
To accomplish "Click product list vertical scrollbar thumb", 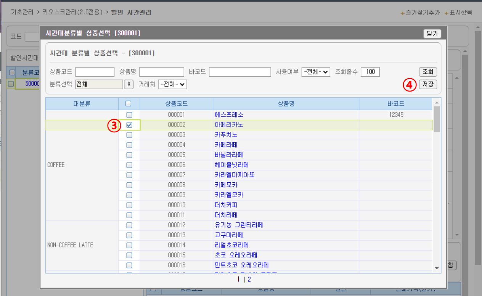I will pos(437,119).
